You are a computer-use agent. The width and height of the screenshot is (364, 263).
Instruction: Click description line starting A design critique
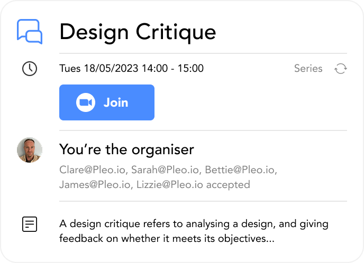pyautogui.click(x=193, y=223)
